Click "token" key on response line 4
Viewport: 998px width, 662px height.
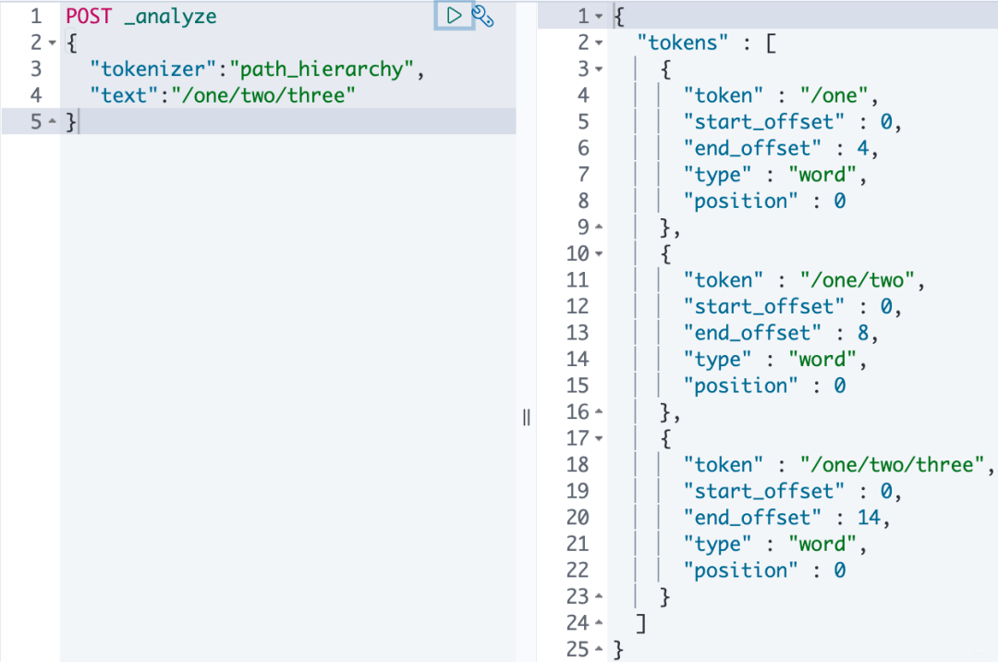coord(723,95)
